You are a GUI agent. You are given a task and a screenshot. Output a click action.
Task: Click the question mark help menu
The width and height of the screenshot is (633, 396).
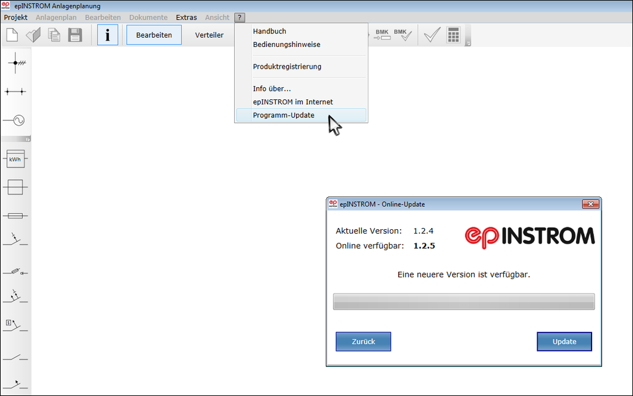(x=239, y=17)
